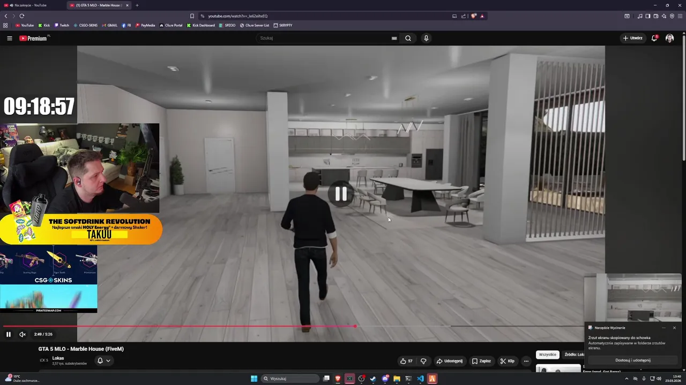Image resolution: width=686 pixels, height=385 pixels.
Task: Seek the video progress bar scrubber
Action: click(355, 326)
